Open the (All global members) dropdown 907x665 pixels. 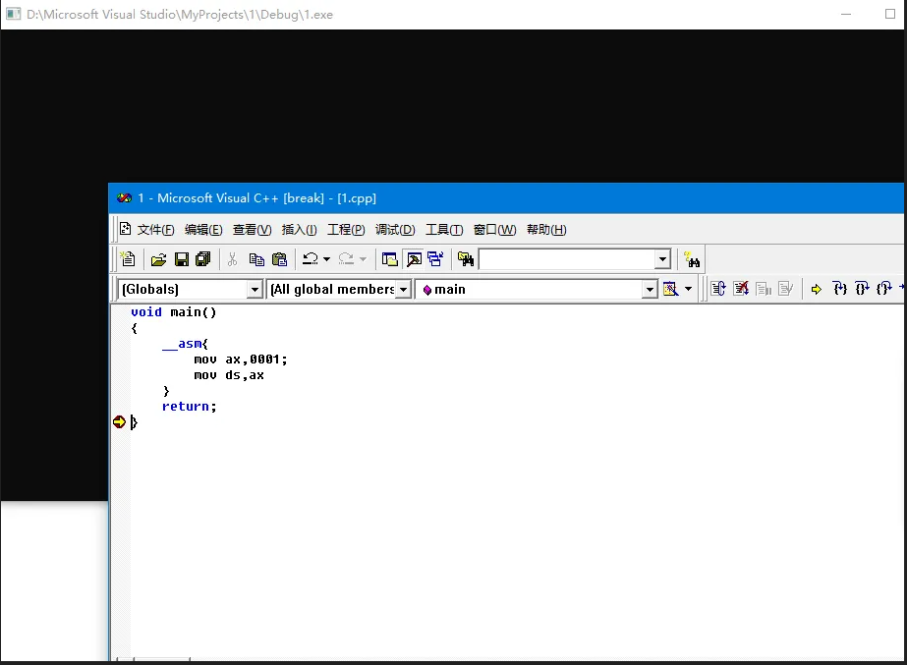(x=404, y=289)
